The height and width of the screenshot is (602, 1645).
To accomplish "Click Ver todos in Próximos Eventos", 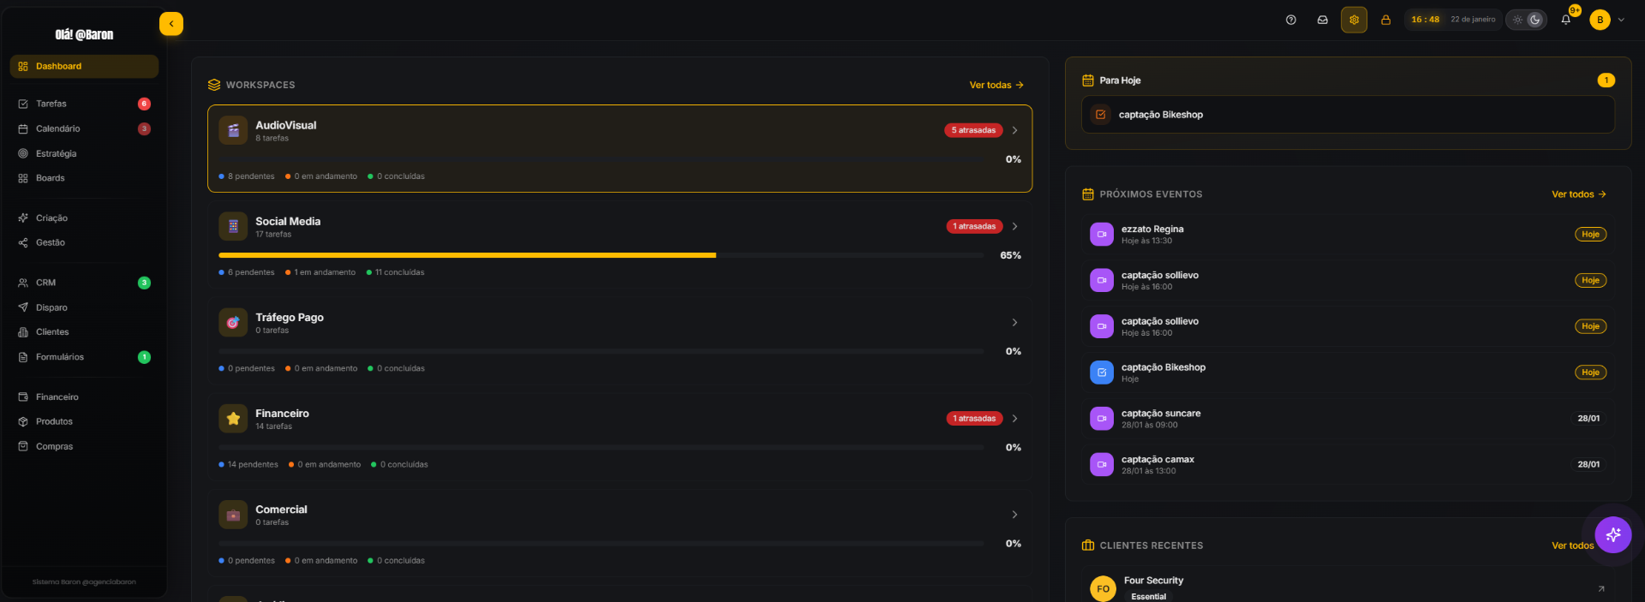I will click(x=1579, y=194).
